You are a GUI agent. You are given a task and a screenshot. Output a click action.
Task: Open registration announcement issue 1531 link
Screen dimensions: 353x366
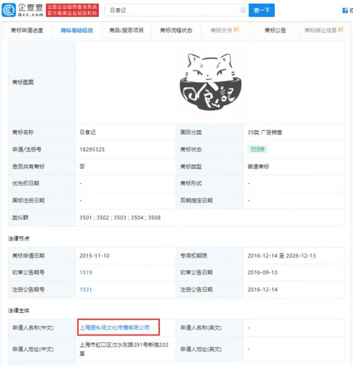[x=86, y=289]
